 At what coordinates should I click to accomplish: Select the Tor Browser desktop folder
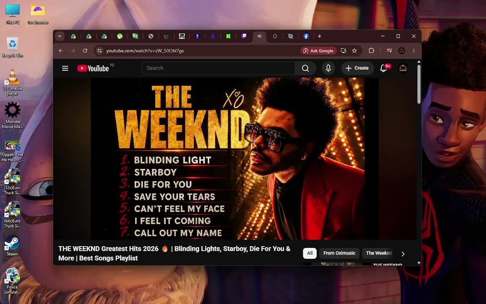click(x=38, y=14)
